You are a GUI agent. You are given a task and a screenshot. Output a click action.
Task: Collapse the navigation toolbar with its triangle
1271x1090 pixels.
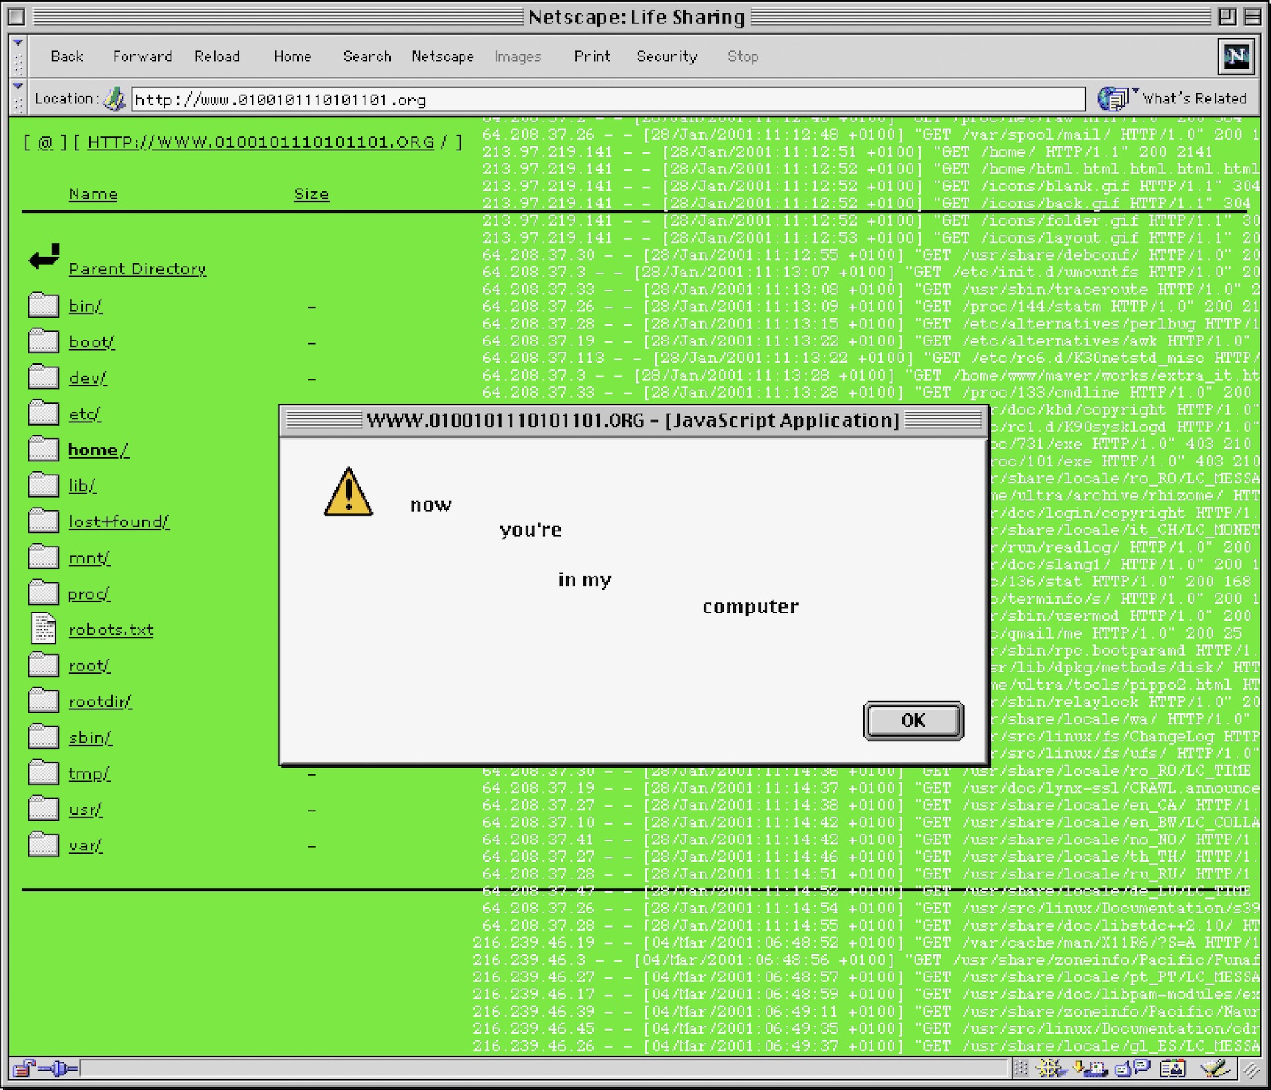(x=18, y=42)
